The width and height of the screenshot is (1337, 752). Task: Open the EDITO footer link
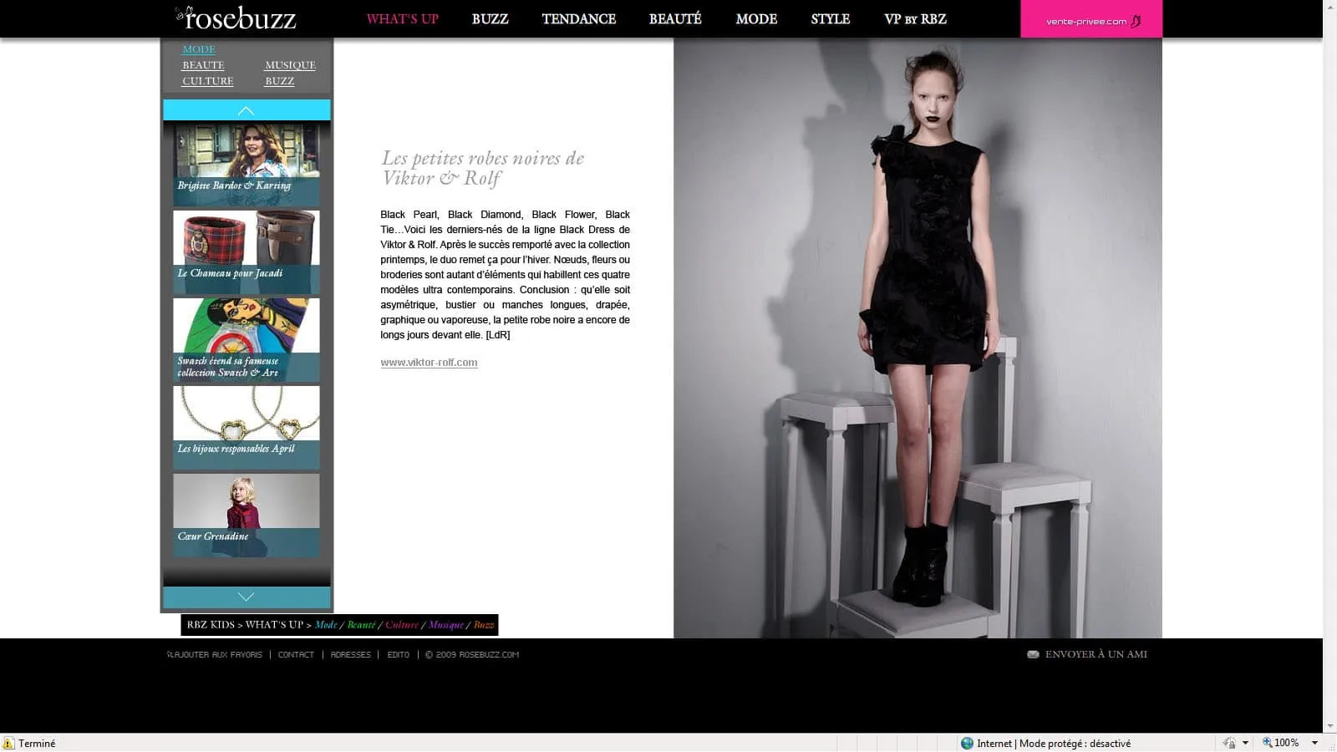[398, 655]
